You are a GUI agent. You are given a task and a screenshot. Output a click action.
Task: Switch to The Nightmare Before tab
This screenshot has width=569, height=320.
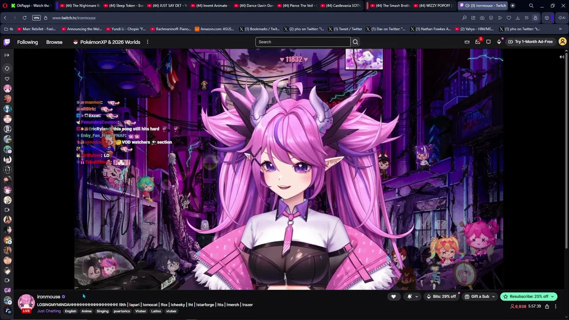[80, 6]
